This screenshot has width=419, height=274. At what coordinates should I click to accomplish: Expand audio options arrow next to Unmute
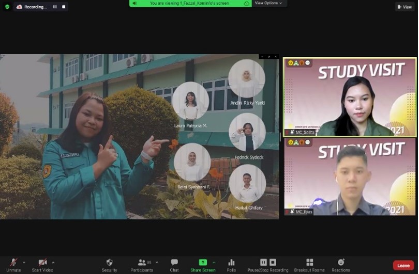pos(24,263)
